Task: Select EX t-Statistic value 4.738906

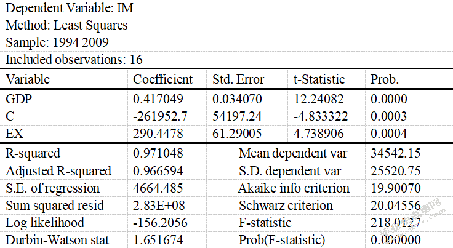Action: click(319, 134)
